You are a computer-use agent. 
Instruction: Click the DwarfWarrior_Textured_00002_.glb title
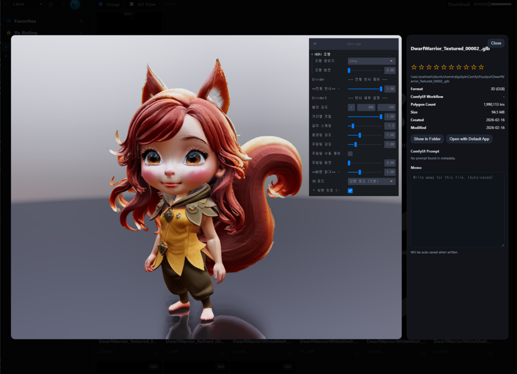450,49
